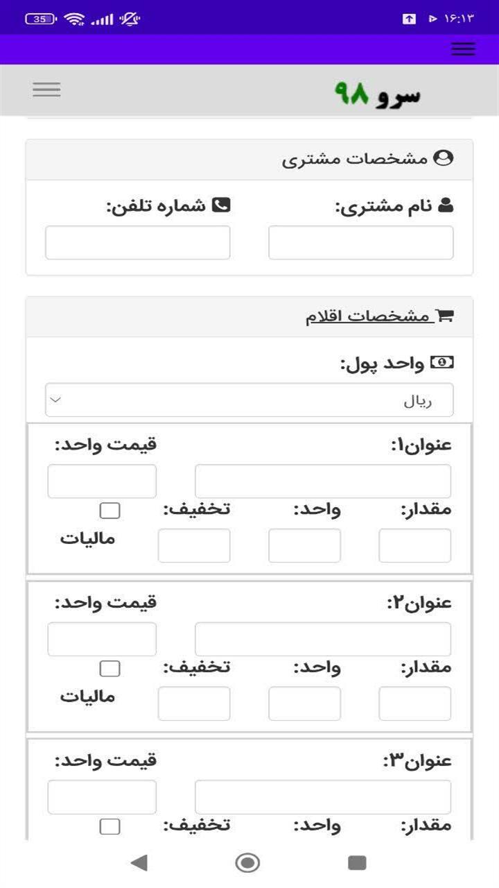
Task: Click the قیمت واحد field for item 2
Action: (x=102, y=639)
